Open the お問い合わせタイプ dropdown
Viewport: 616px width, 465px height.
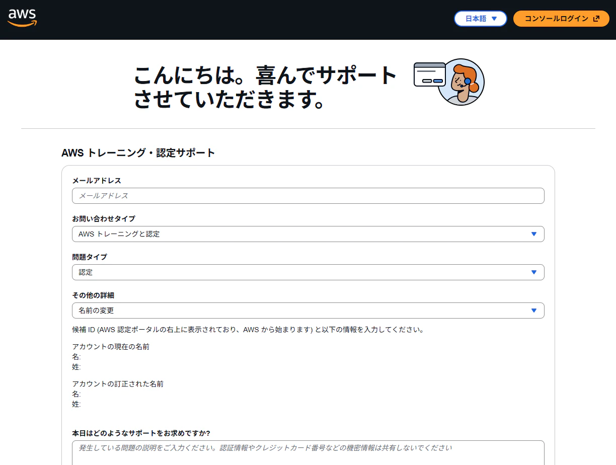(x=308, y=234)
